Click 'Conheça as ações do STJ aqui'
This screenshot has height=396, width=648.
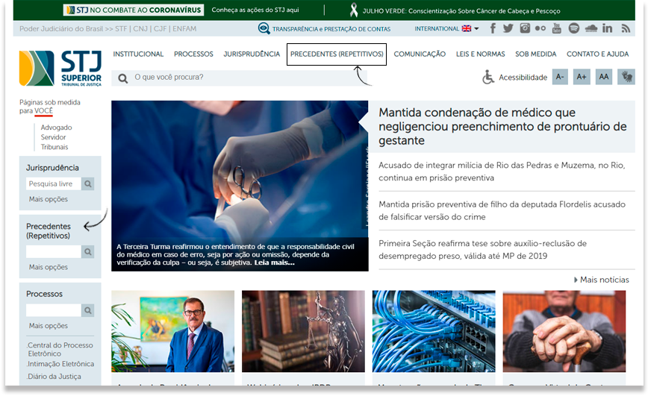click(x=255, y=10)
